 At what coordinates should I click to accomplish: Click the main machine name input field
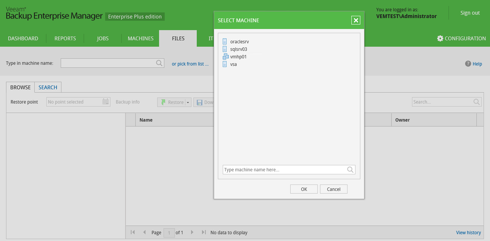[112, 63]
